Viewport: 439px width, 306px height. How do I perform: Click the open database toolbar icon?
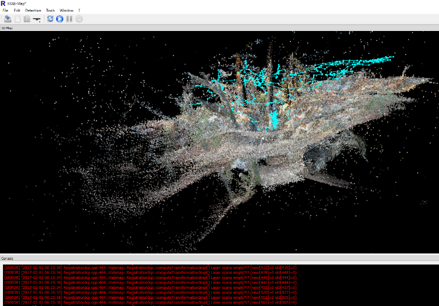coord(7,19)
